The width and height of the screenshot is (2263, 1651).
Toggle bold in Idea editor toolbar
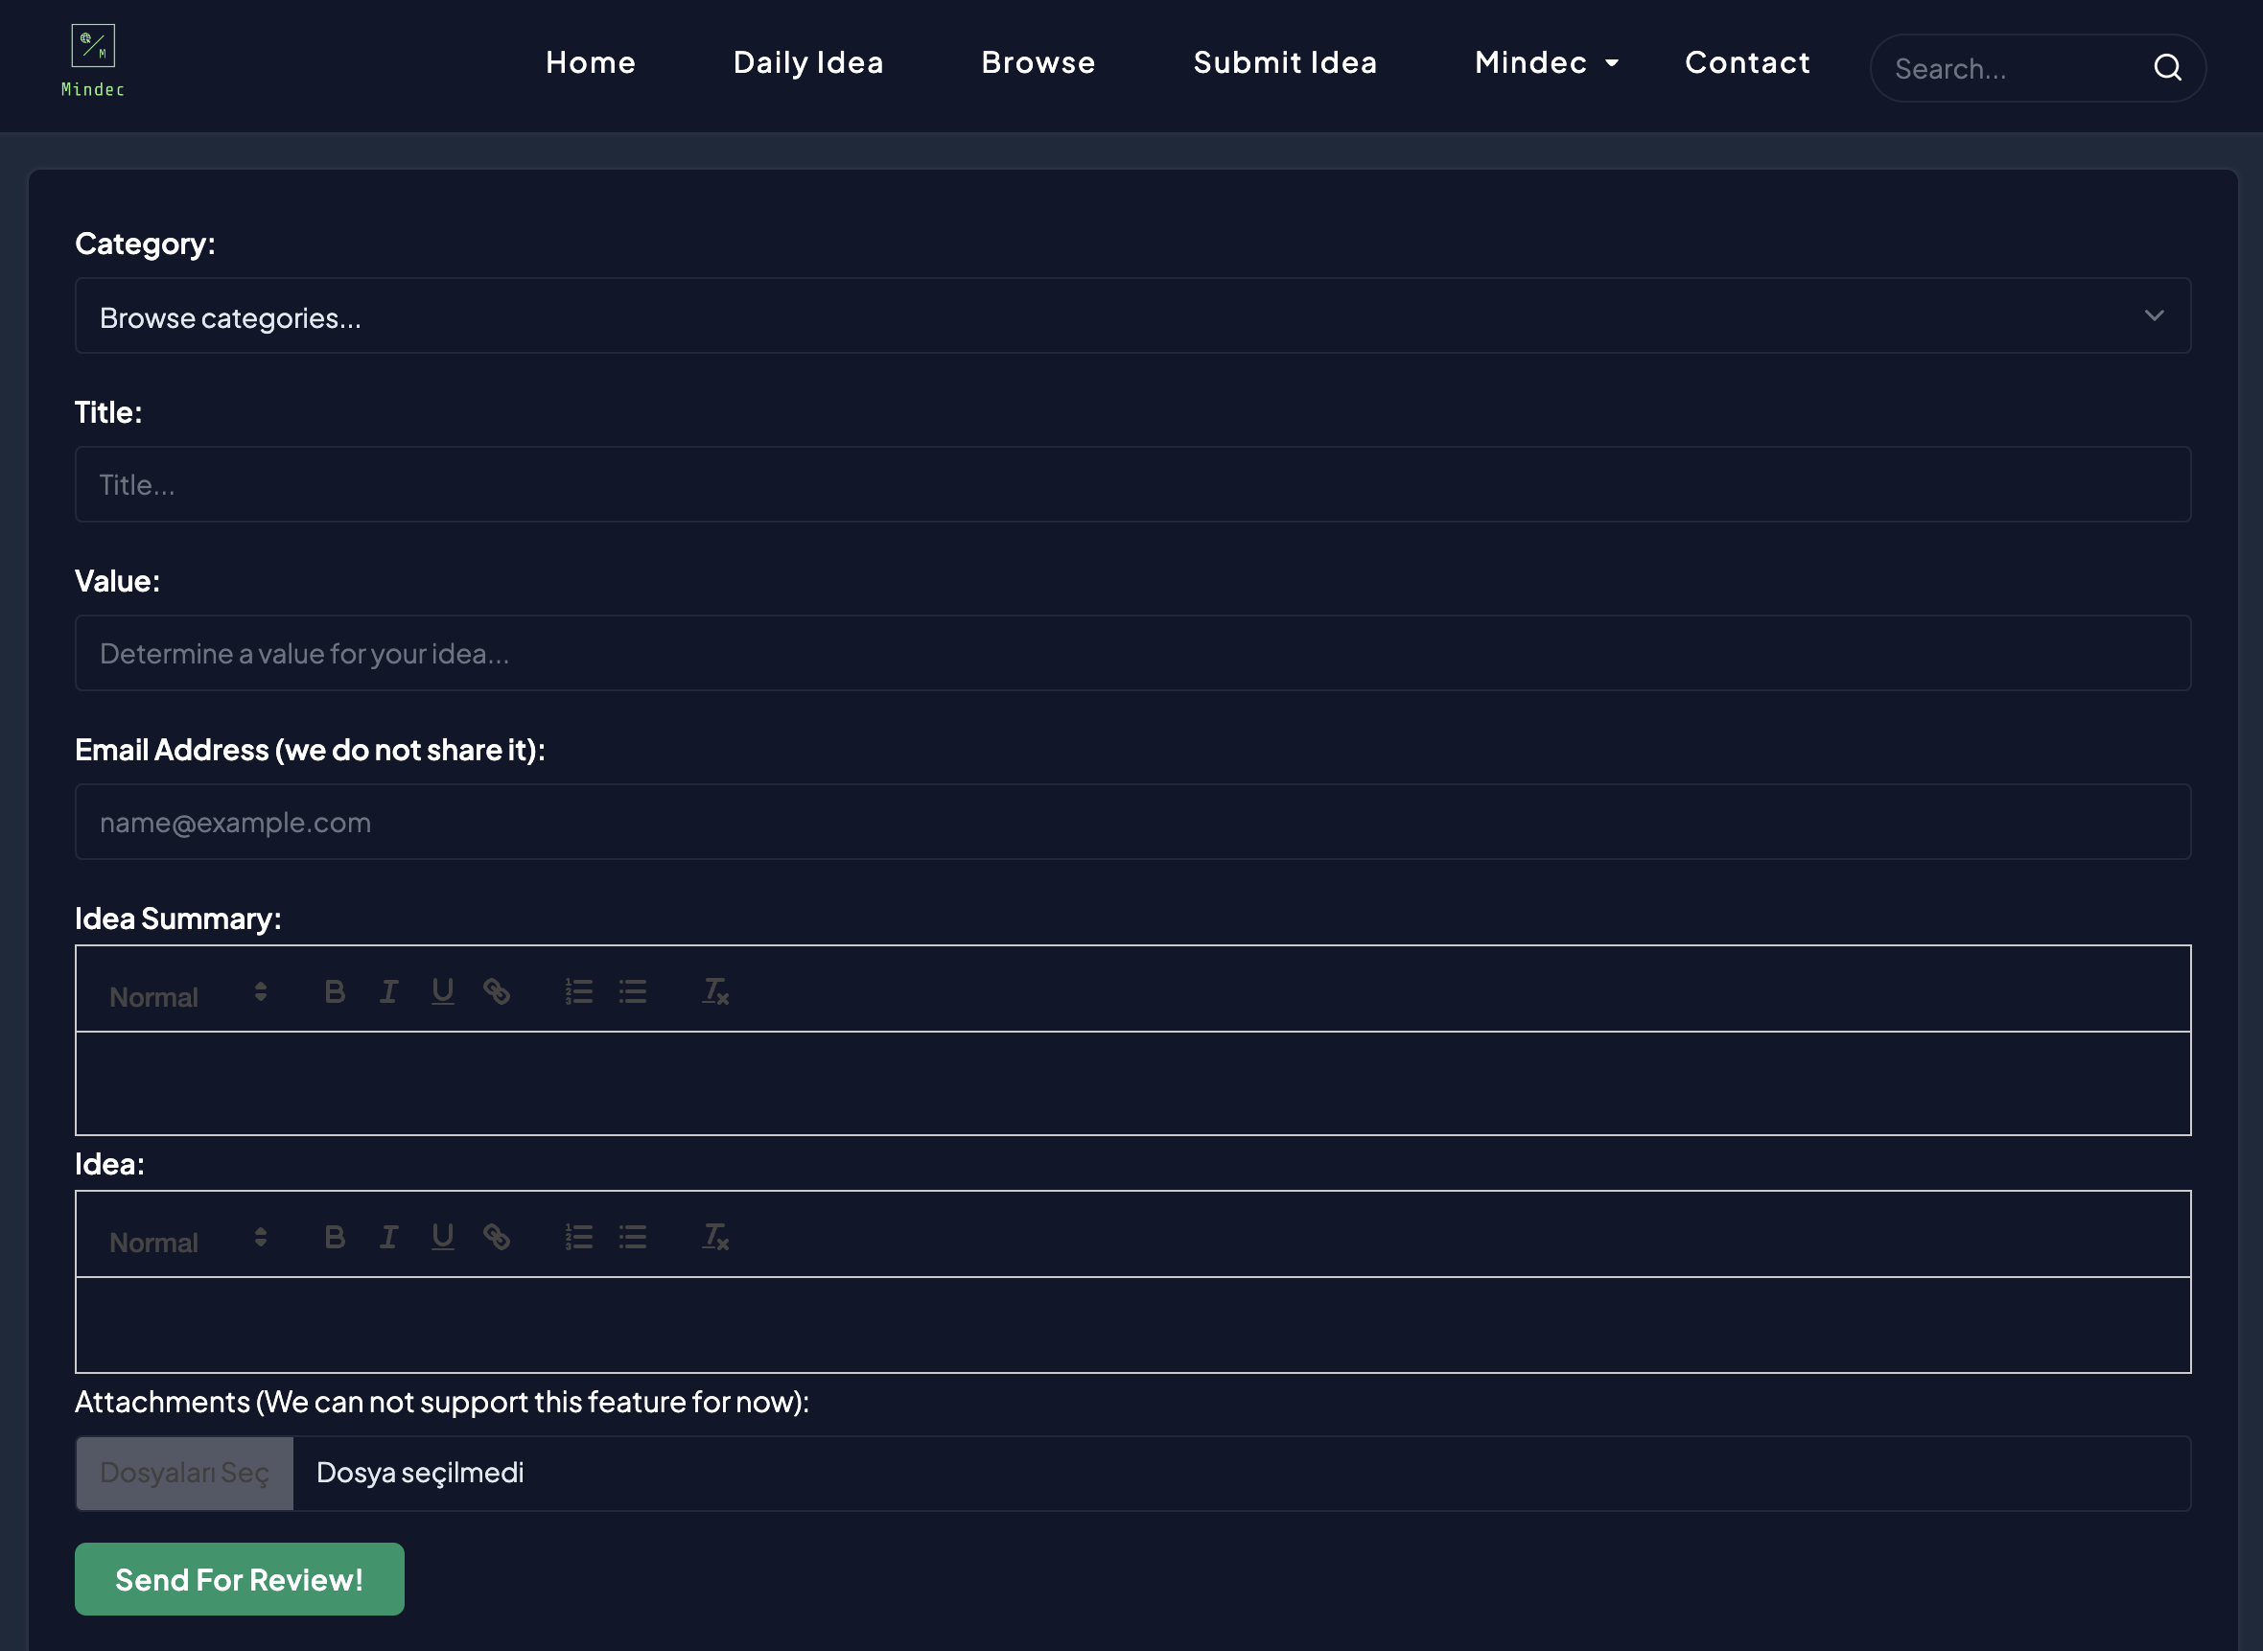point(335,1237)
